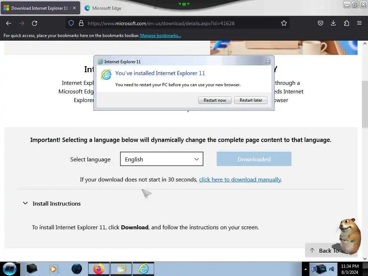Click the dark round globe taskbar icon
The width and height of the screenshot is (368, 276).
coord(77,269)
